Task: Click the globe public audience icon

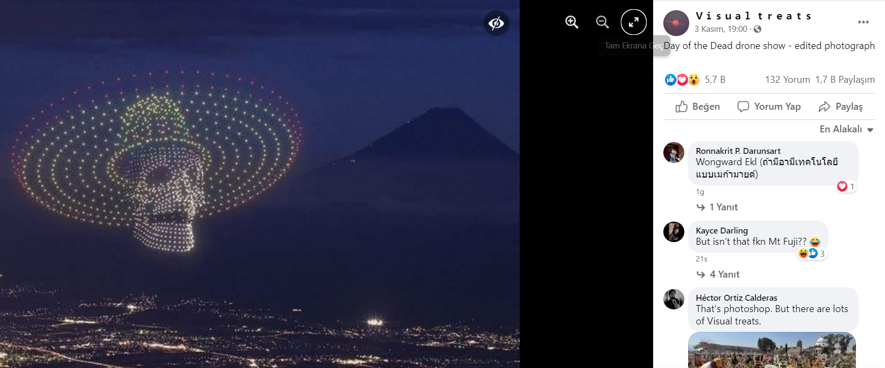Action: [x=757, y=29]
